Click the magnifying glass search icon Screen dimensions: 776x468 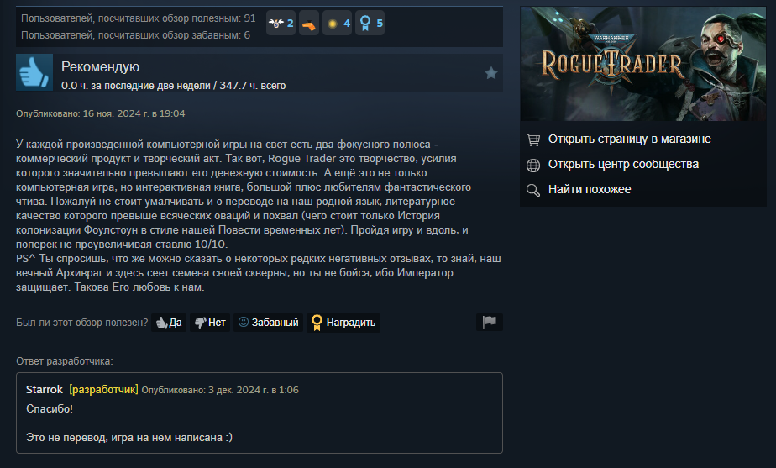coord(533,190)
